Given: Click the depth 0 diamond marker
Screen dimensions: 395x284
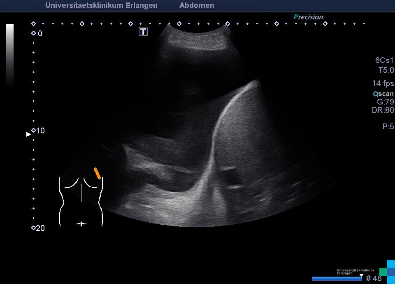Looking at the screenshot, I should (33, 33).
